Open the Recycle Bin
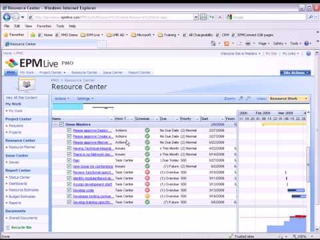The height and width of the screenshot is (240, 320). 21,227
